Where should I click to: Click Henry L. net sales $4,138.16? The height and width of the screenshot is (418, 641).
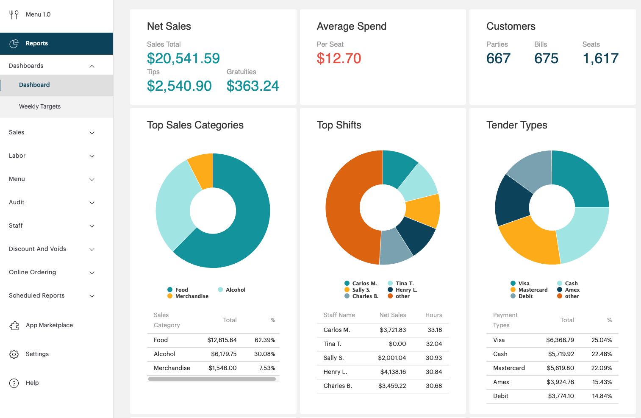pyautogui.click(x=393, y=372)
